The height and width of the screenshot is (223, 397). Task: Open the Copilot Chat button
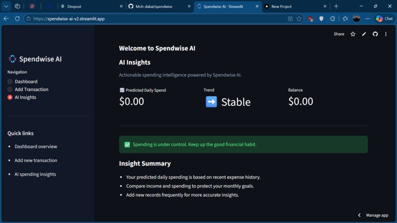[384, 19]
